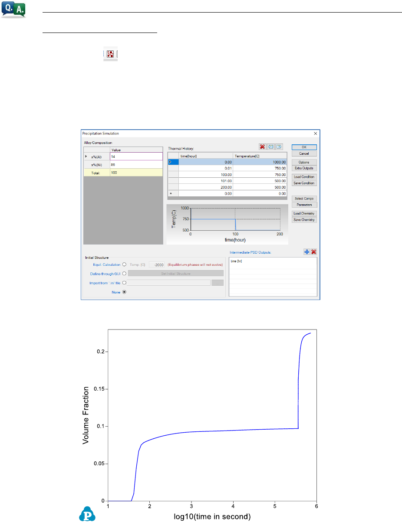Edit the x%(Ni) value field showing 86
402x522 pixels.
(x=136, y=165)
